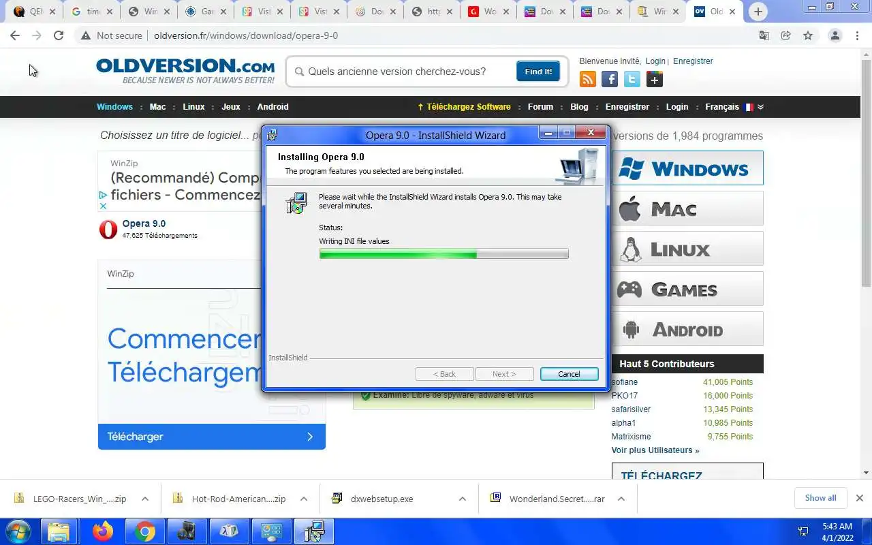Viewport: 872px width, 545px height.
Task: Open the Android platform banner
Action: (687, 329)
